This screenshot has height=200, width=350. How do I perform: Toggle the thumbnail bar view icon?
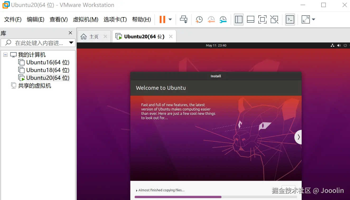pos(250,19)
